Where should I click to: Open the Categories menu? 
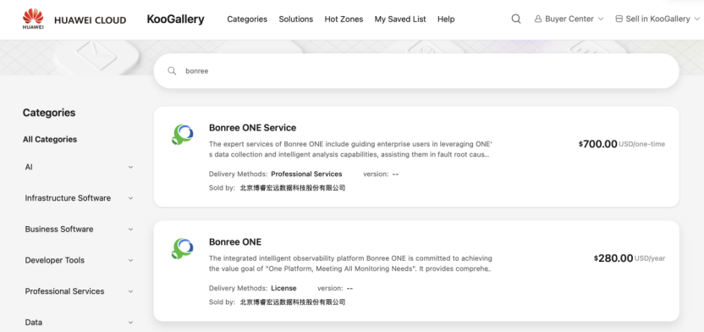pyautogui.click(x=247, y=19)
